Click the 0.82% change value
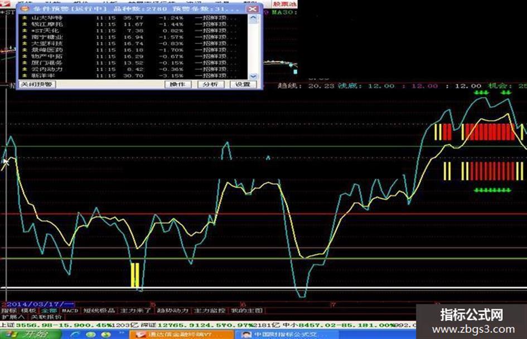 (x=173, y=31)
